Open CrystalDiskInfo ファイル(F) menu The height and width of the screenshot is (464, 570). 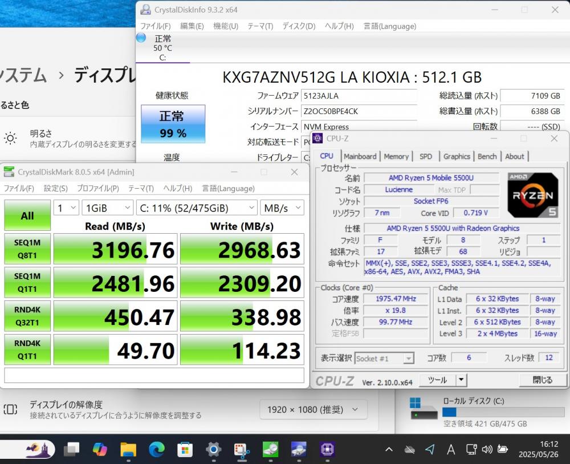pyautogui.click(x=156, y=26)
